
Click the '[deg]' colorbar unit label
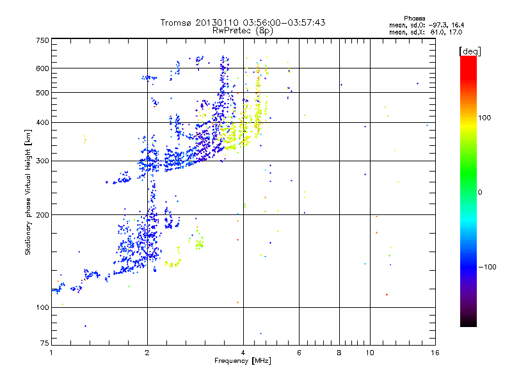point(470,51)
